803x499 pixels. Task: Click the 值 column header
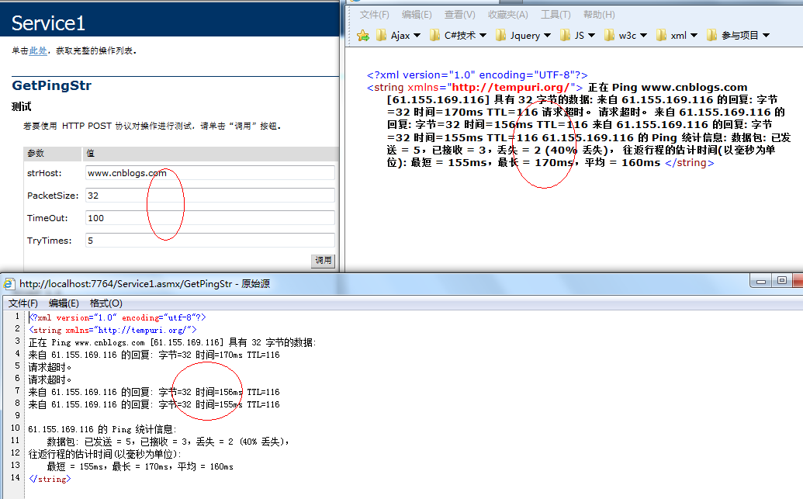click(91, 153)
